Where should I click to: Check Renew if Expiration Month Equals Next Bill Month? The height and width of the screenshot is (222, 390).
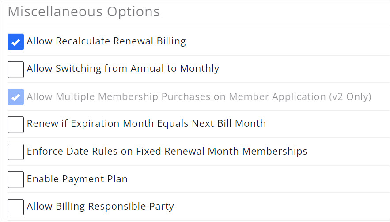point(16,125)
